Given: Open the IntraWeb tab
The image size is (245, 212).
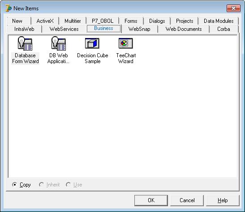Looking at the screenshot, I should point(24,29).
